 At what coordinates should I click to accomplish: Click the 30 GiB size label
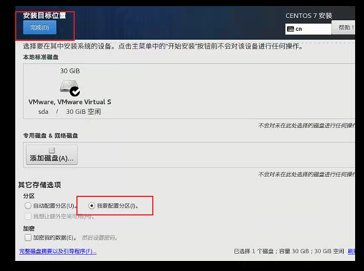[x=70, y=71]
